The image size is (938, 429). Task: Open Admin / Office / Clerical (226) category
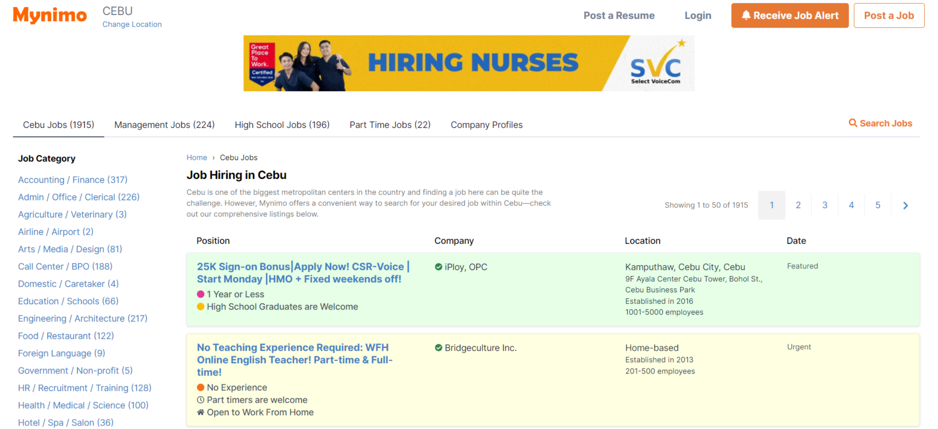coord(79,197)
